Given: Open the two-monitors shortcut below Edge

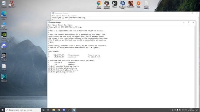Looking at the screenshot, I should coord(4,26).
